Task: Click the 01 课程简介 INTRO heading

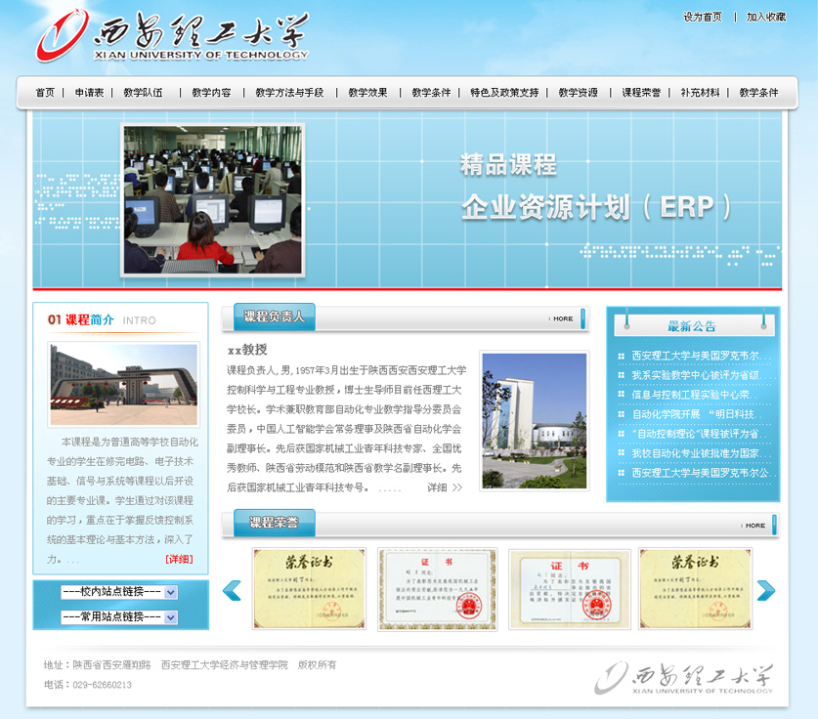Action: tap(102, 320)
